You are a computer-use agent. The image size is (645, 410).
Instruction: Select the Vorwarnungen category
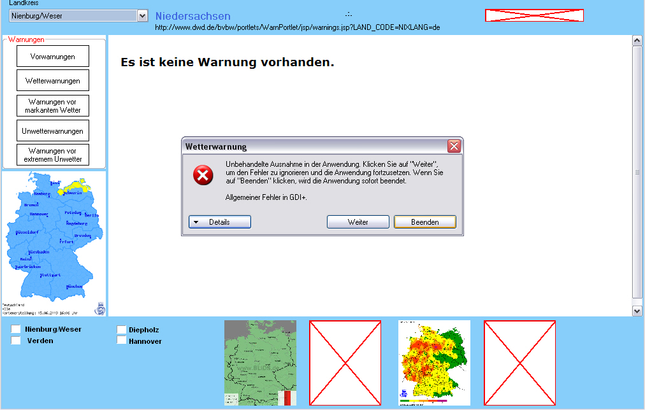click(x=53, y=57)
